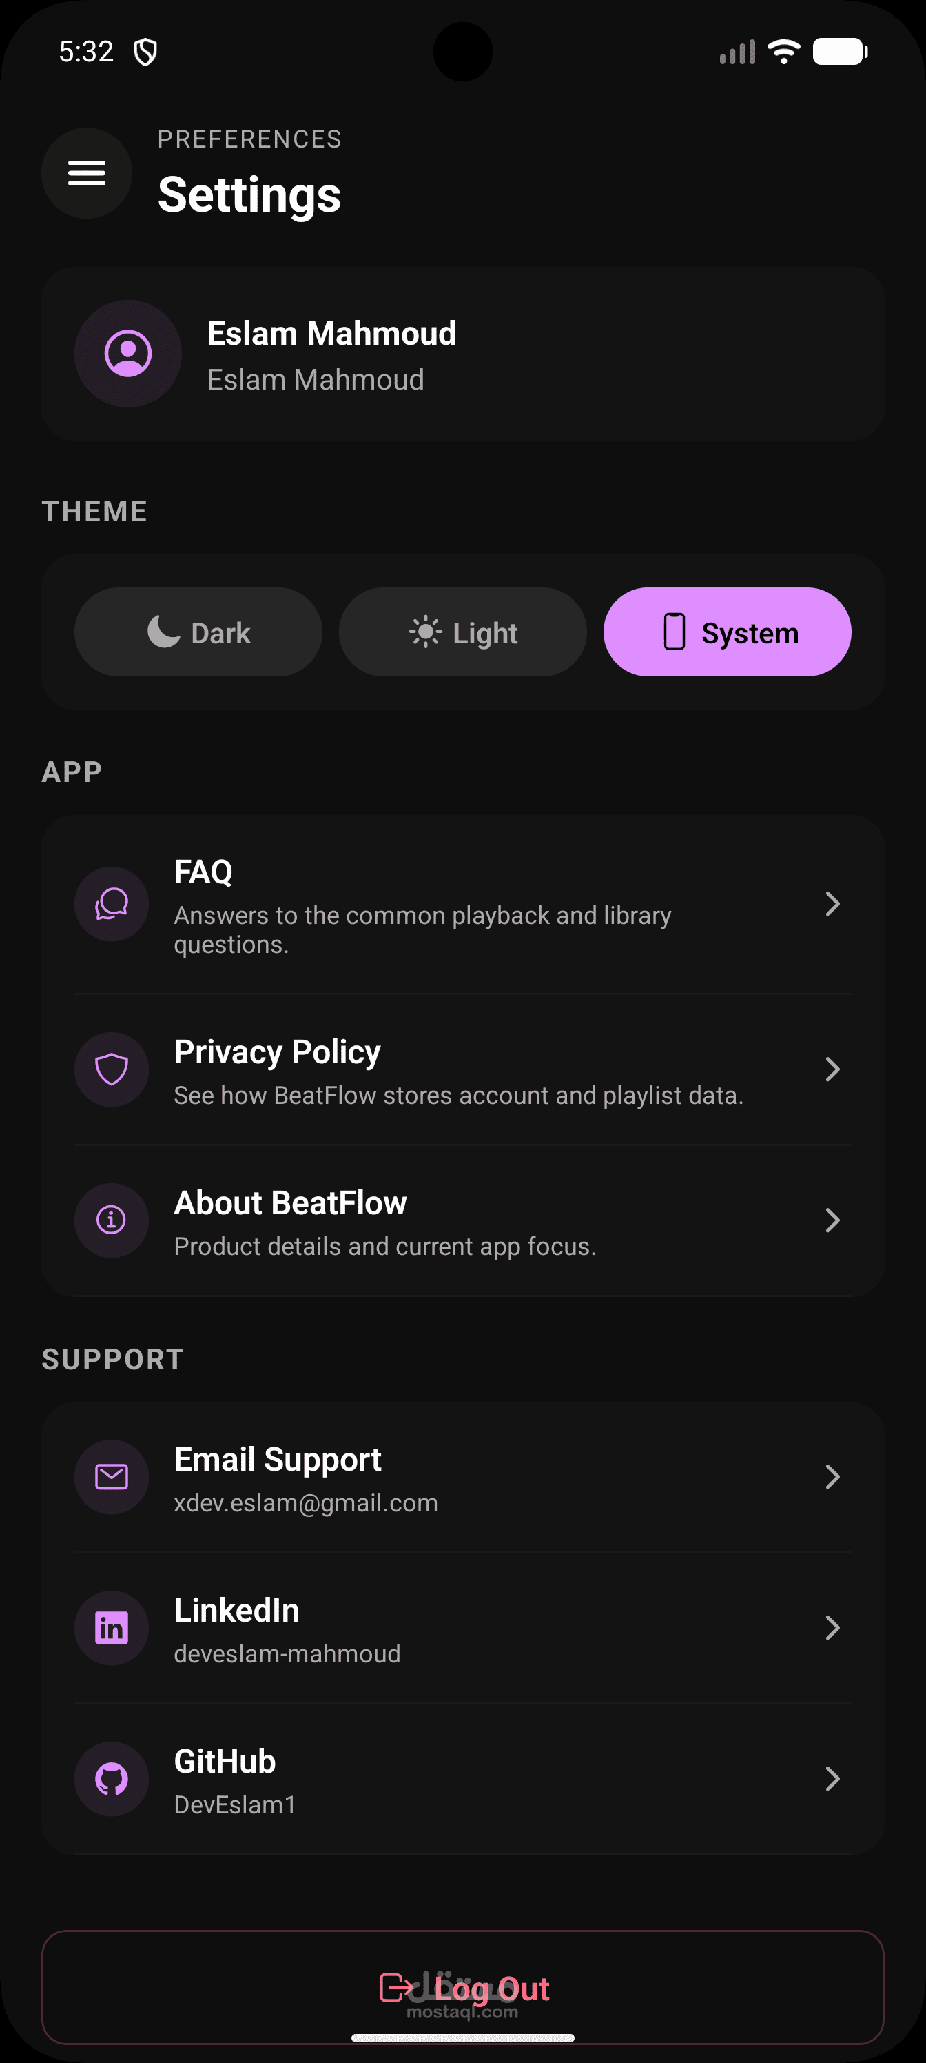The image size is (926, 2063).
Task: Open FAQ via its chevron arrow
Action: tap(832, 904)
